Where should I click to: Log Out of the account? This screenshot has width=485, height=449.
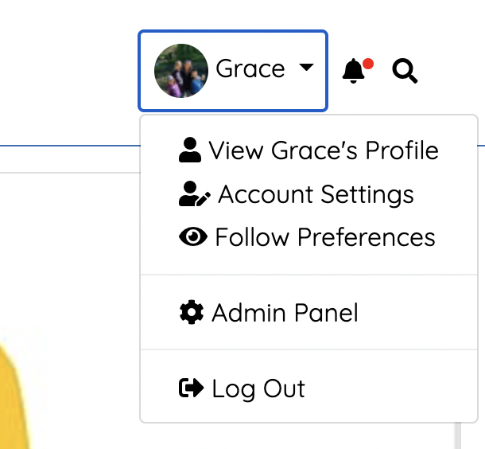[309, 388]
